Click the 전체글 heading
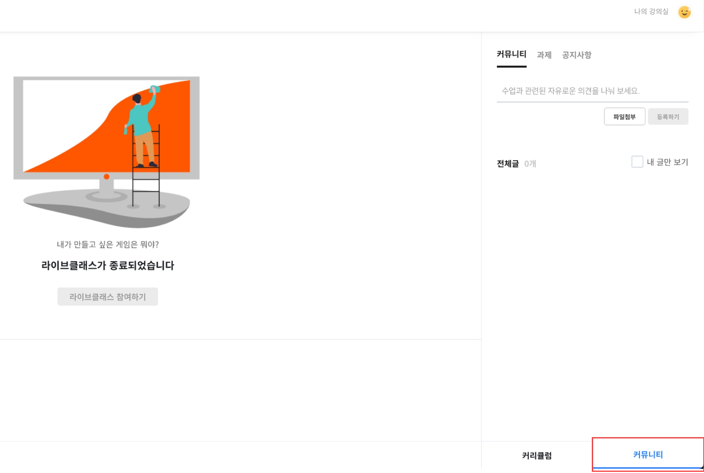Image resolution: width=704 pixels, height=473 pixels. (507, 164)
